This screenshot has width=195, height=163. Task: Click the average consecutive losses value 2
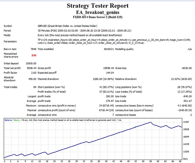(x=191, y=115)
